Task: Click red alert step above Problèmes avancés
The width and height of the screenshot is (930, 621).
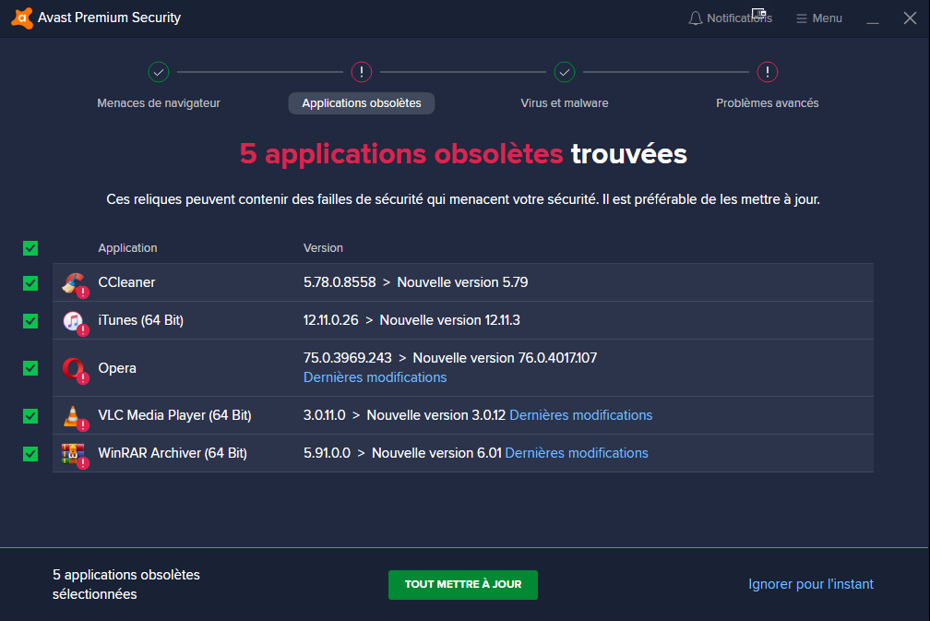Action: (x=767, y=72)
